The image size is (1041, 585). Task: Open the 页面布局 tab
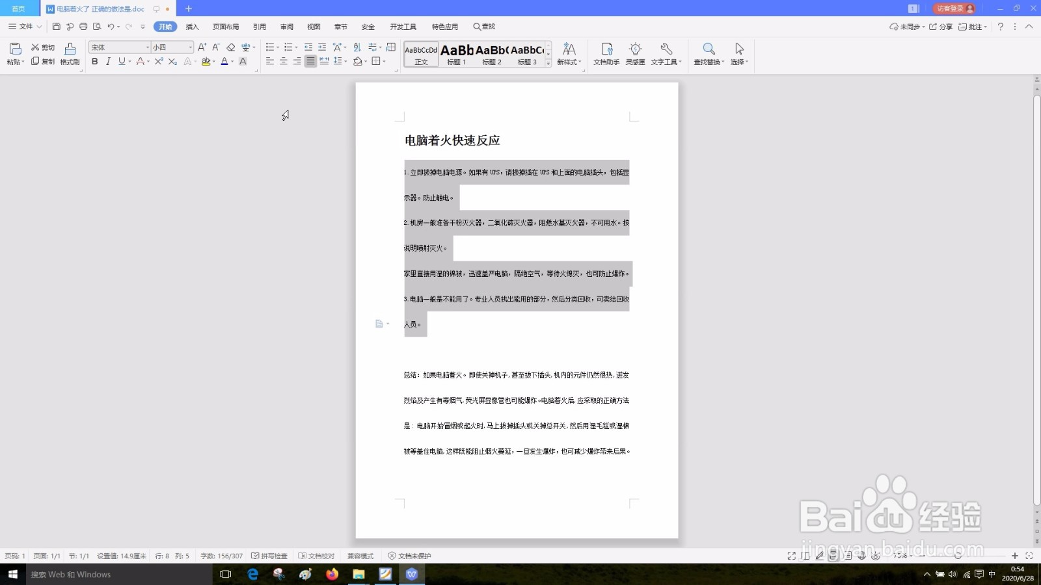pos(224,27)
